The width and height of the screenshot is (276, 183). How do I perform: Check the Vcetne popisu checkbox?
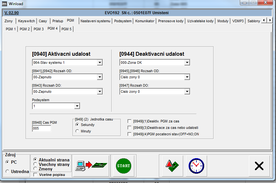(35, 175)
